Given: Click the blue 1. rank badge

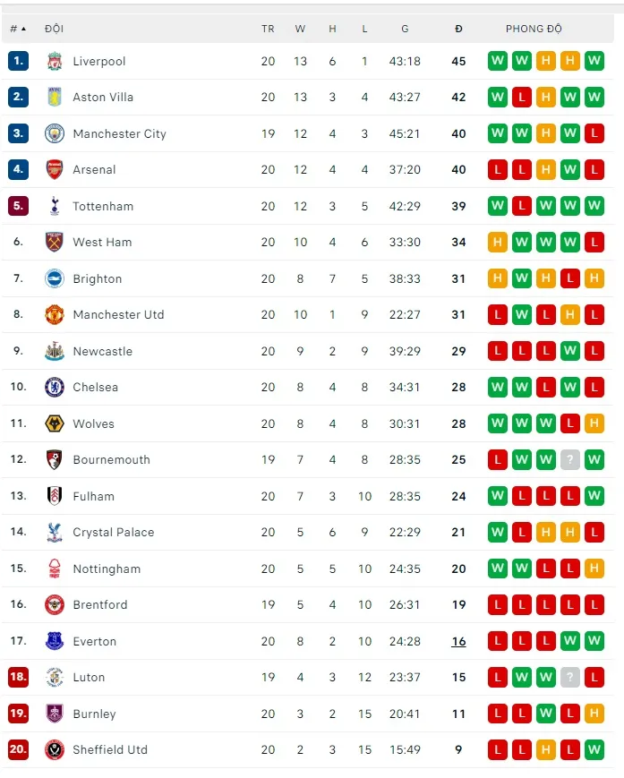Looking at the screenshot, I should tap(18, 61).
